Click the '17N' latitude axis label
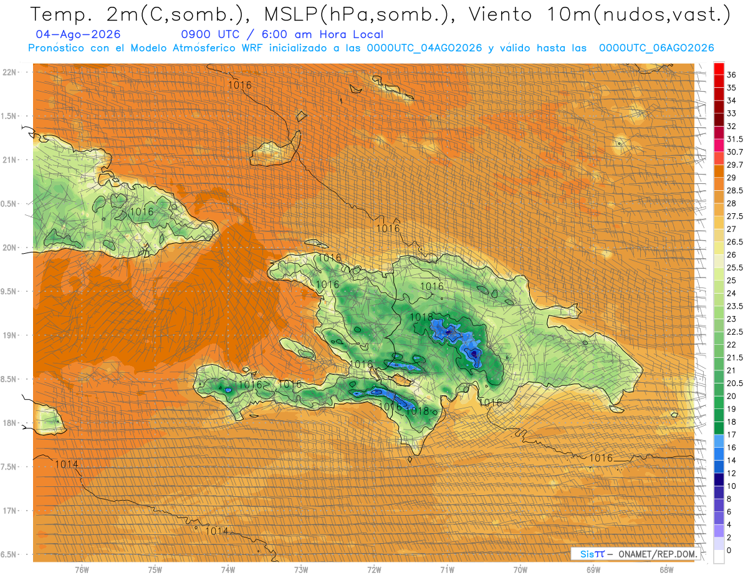This screenshot has width=748, height=578. point(11,511)
